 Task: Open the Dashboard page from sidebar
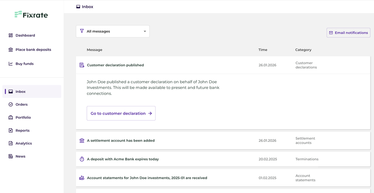pos(25,35)
